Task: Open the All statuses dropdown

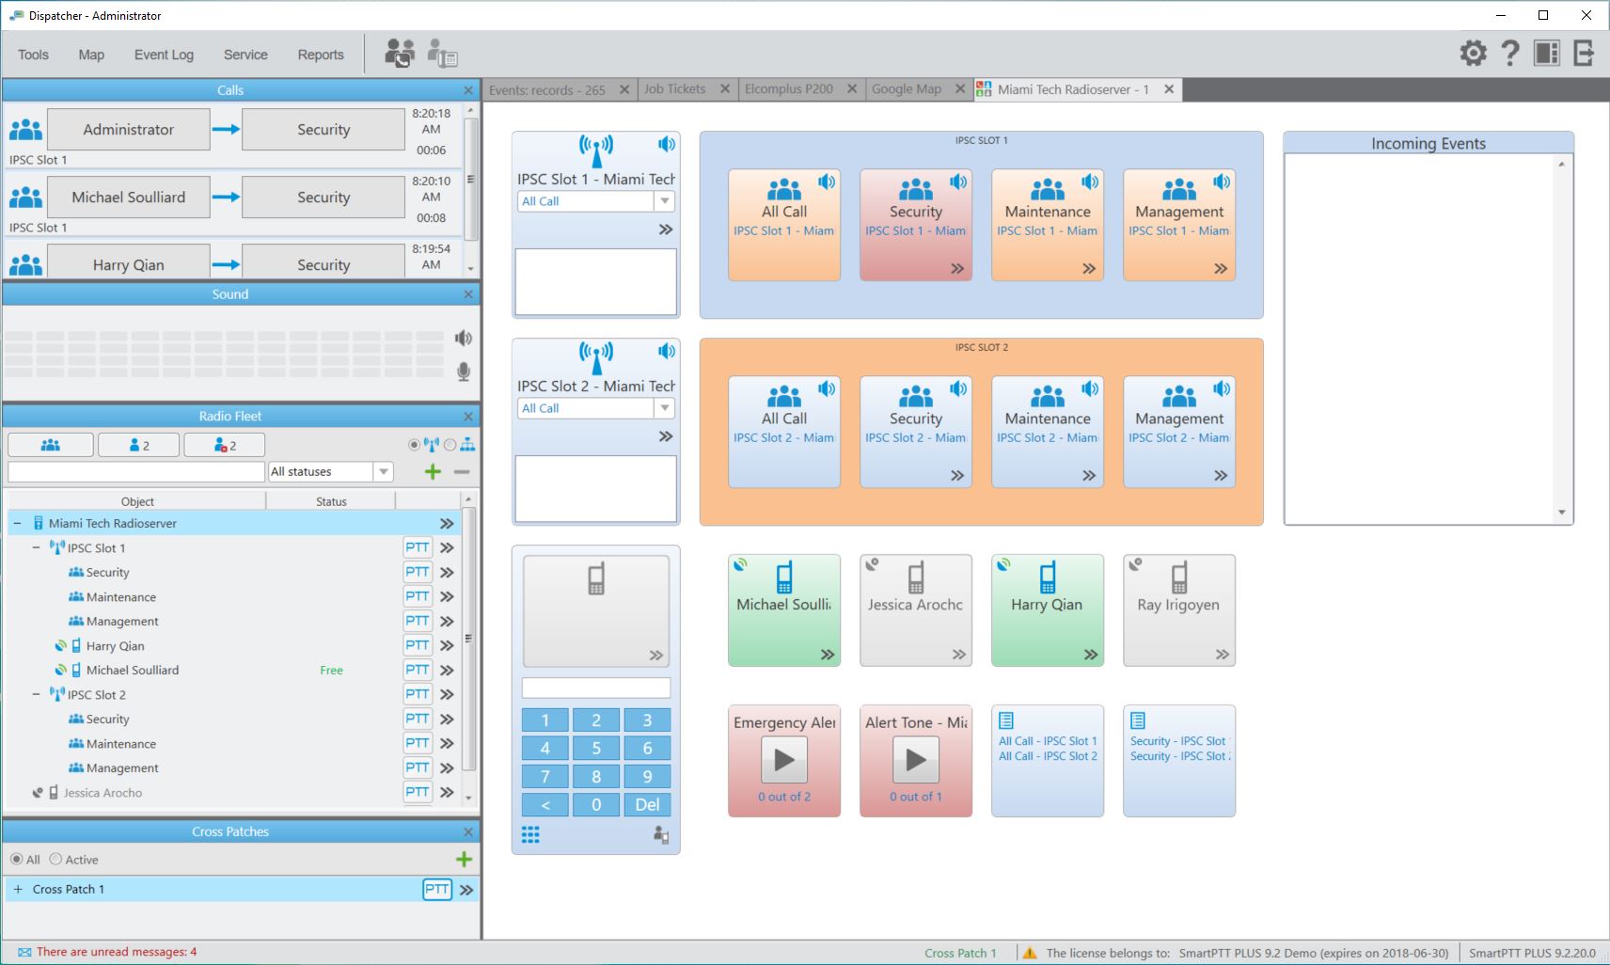Action: 383,471
